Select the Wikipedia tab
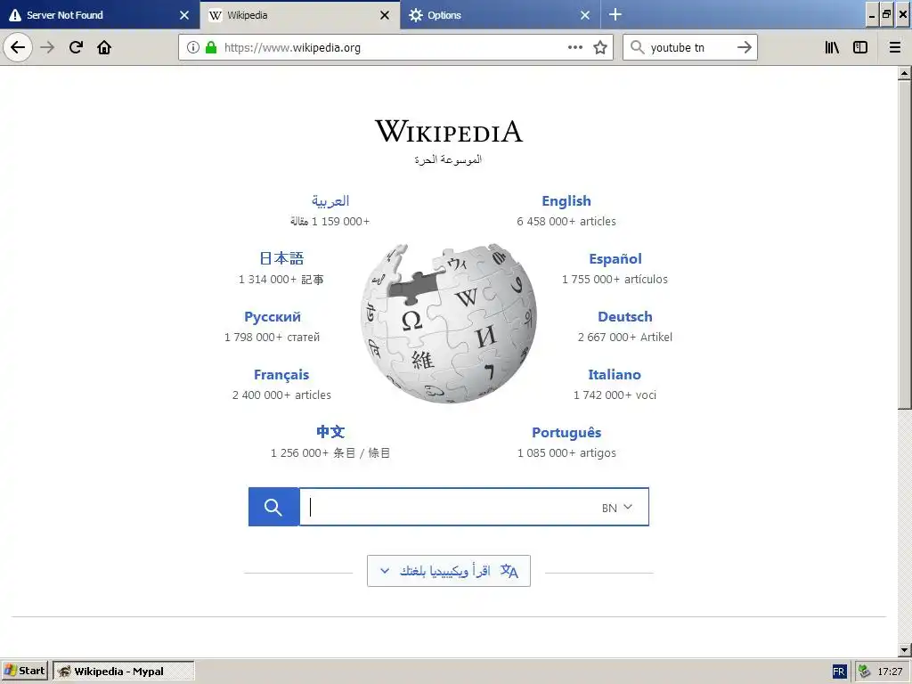Viewport: 912px width, 684px height. (x=300, y=15)
